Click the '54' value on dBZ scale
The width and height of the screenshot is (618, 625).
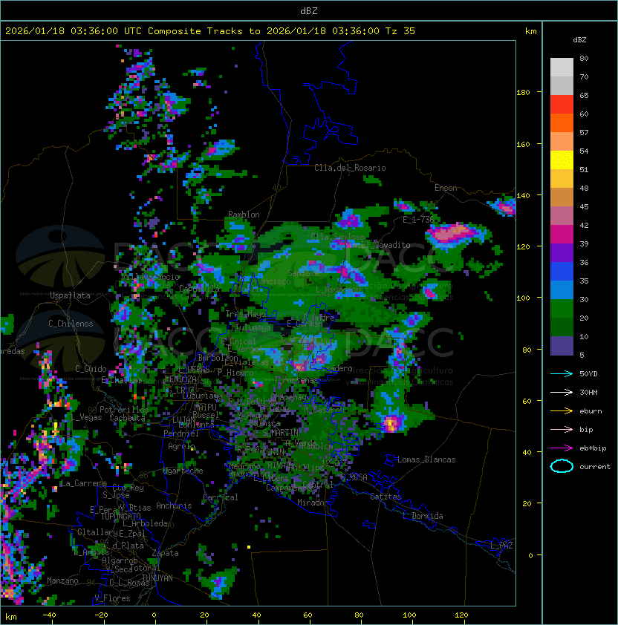pos(584,151)
